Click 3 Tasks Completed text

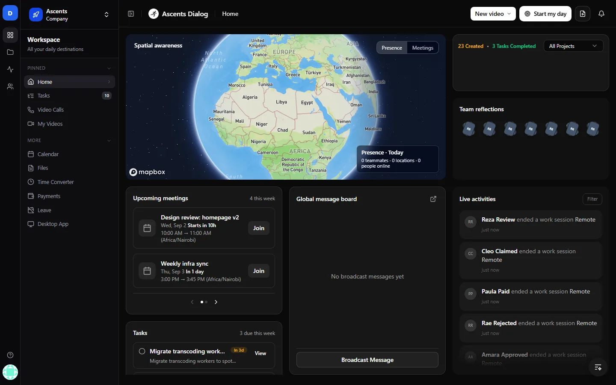tap(514, 46)
